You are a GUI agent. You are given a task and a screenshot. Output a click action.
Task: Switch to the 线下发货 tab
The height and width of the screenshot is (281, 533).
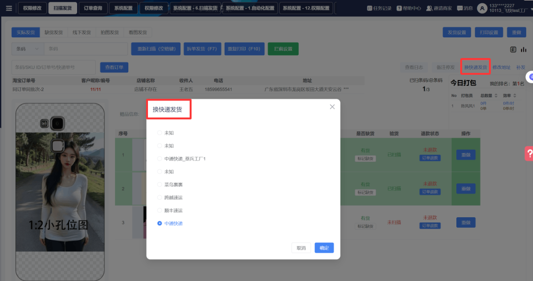81,32
